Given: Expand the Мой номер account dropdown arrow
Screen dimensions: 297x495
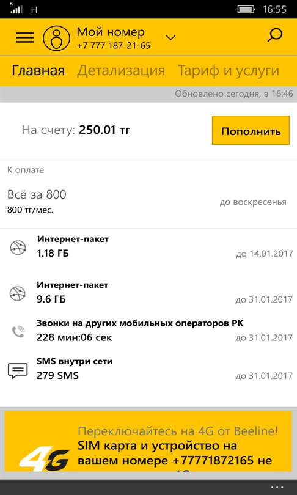Looking at the screenshot, I should [170, 37].
